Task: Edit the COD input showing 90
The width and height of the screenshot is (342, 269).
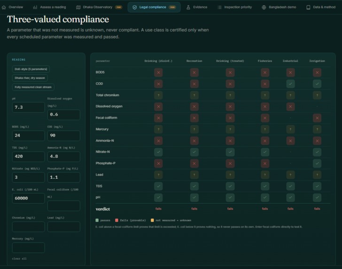Action: pyautogui.click(x=64, y=135)
